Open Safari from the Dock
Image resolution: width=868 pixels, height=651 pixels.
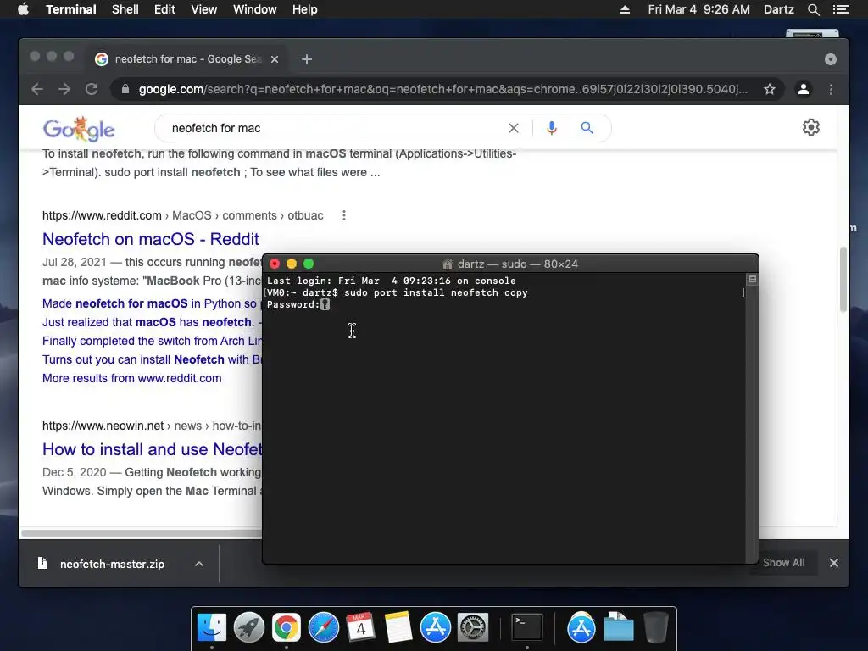coord(323,628)
